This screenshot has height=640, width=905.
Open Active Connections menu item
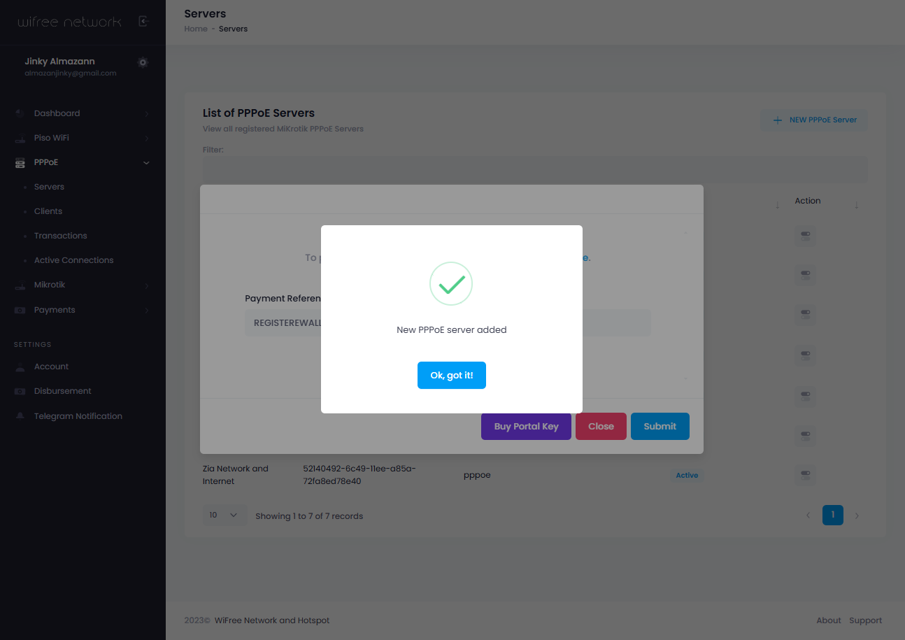pos(73,259)
